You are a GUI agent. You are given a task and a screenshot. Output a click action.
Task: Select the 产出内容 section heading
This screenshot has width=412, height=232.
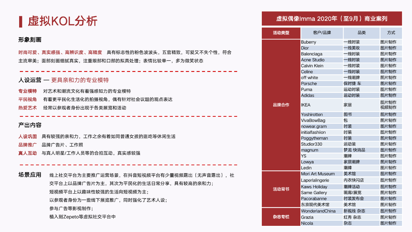pyautogui.click(x=30, y=125)
